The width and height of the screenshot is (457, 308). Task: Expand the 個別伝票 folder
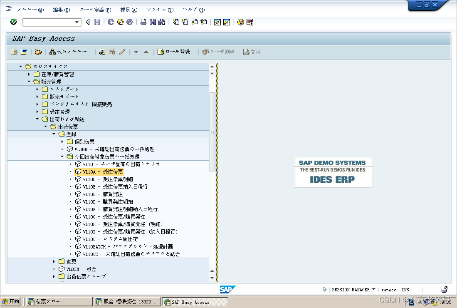pyautogui.click(x=62, y=142)
